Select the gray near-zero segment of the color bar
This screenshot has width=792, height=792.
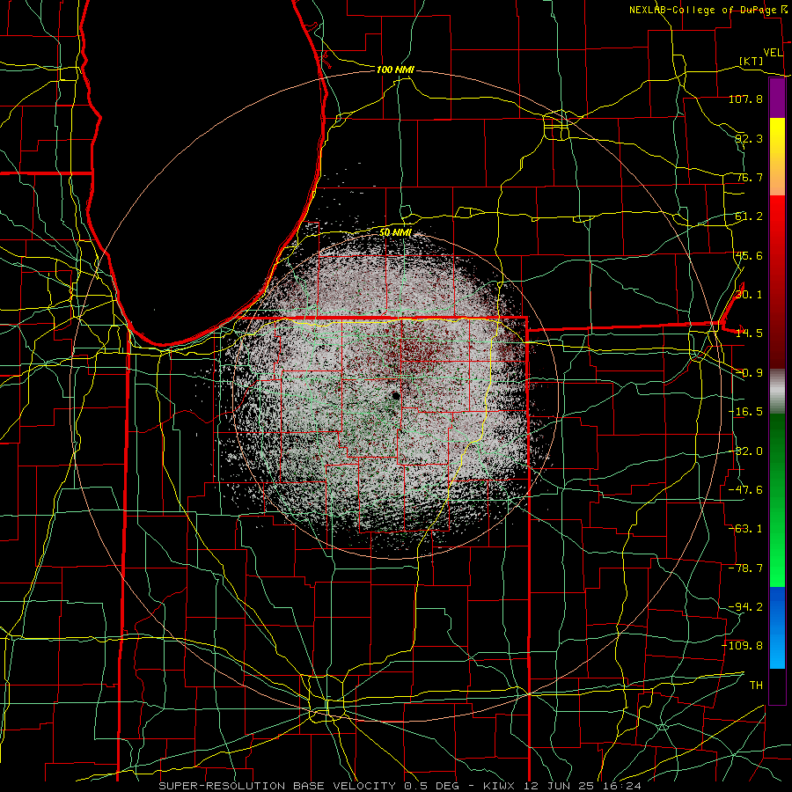[777, 391]
